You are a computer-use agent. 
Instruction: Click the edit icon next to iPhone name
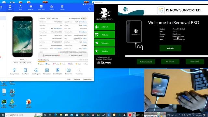click(x=26, y=59)
